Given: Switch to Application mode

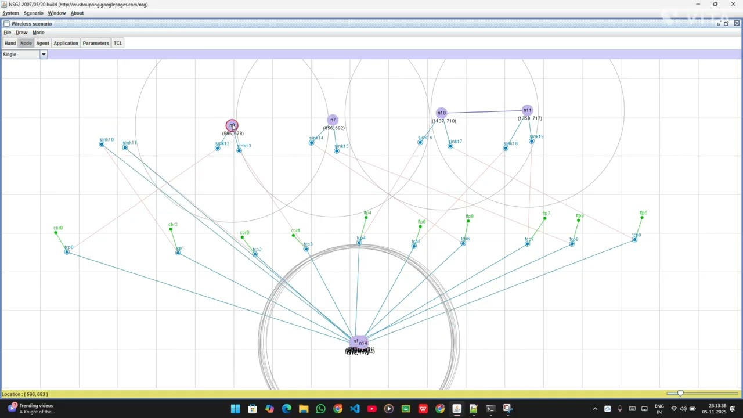Looking at the screenshot, I should 66,43.
